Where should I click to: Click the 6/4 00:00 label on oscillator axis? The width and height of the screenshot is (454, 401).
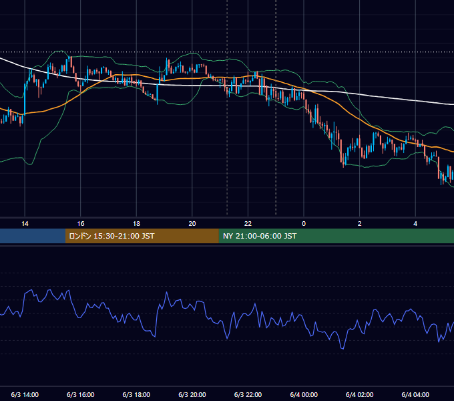coord(304,394)
